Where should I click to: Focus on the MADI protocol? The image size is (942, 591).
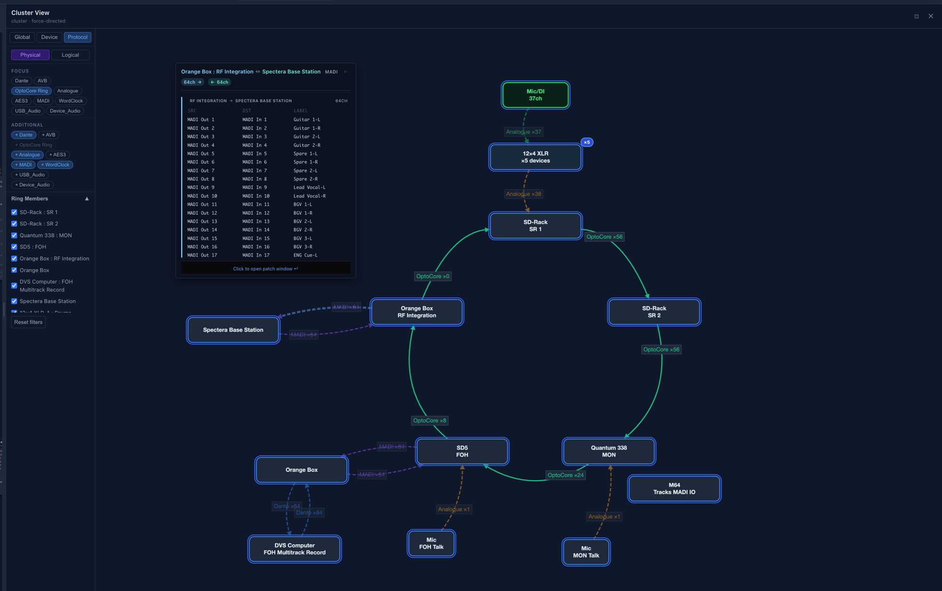(x=43, y=101)
